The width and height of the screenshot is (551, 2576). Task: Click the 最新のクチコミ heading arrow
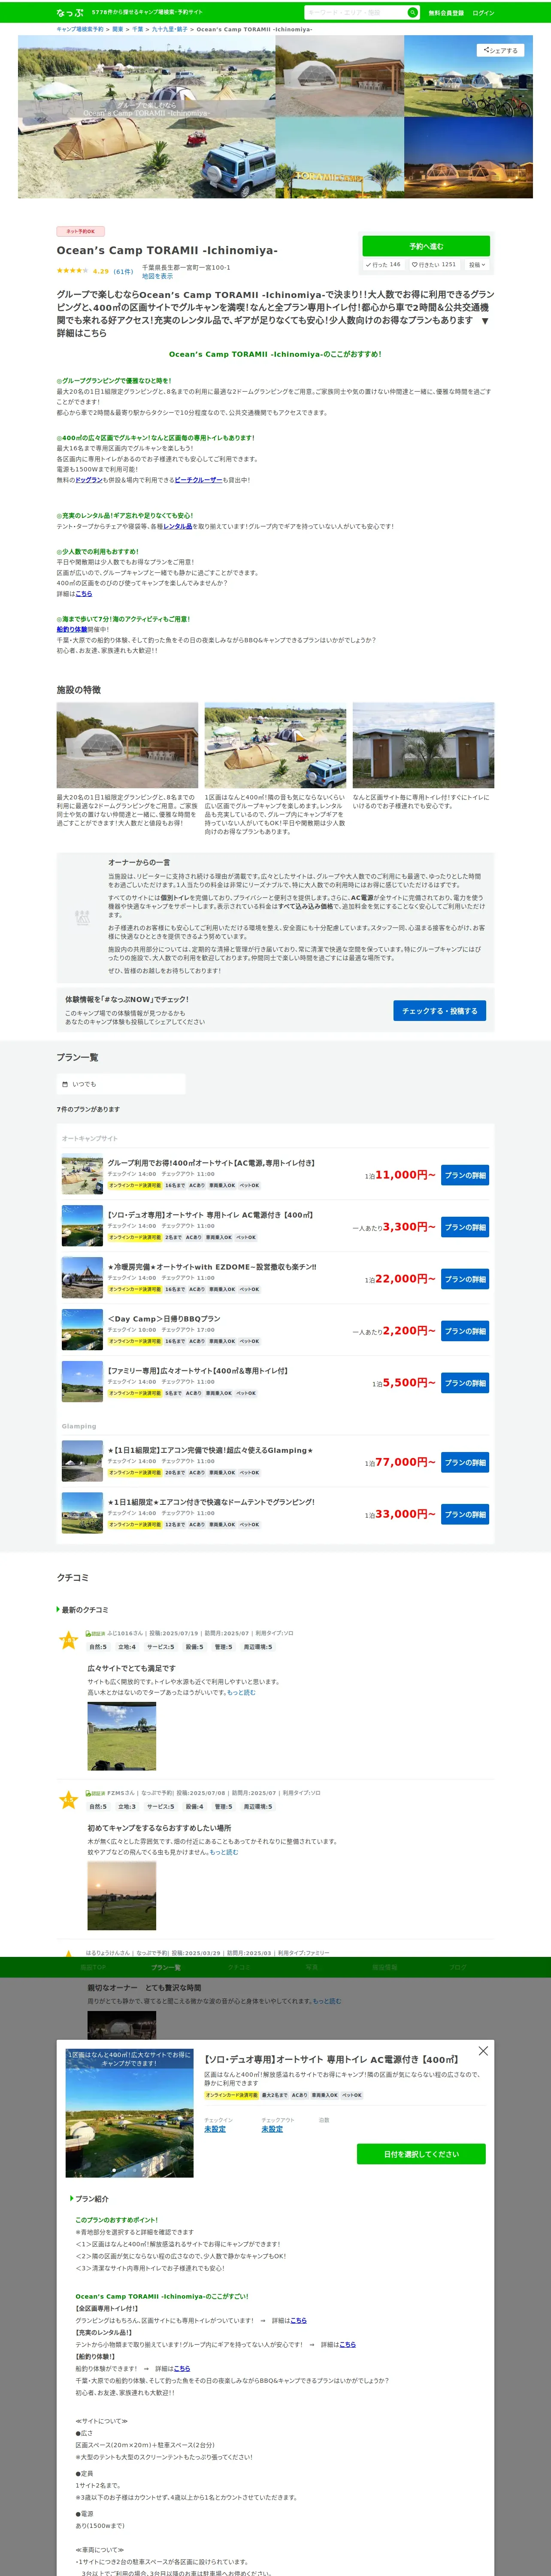(x=58, y=1610)
